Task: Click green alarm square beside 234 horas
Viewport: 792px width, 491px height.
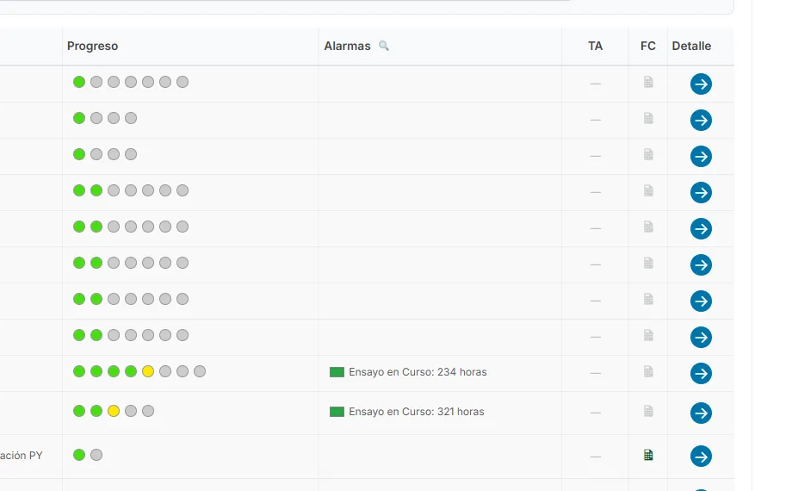Action: point(337,372)
